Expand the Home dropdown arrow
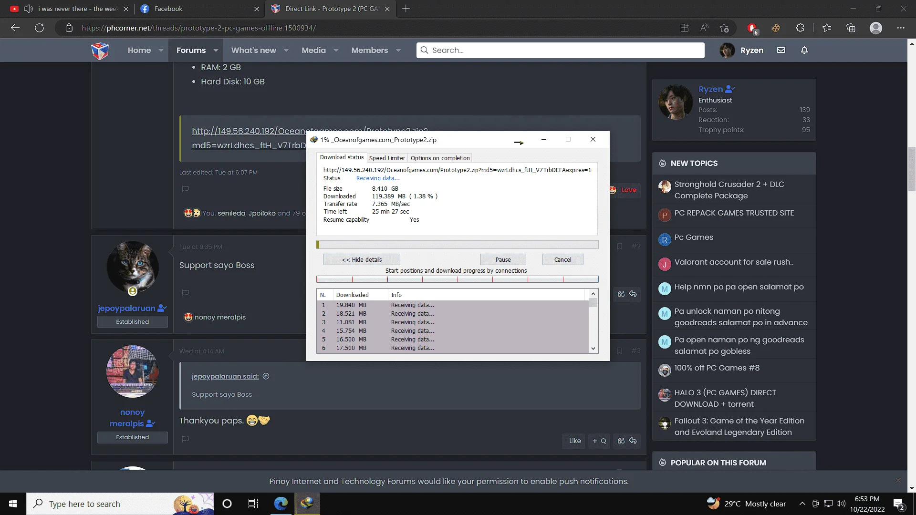The image size is (916, 515). [161, 50]
